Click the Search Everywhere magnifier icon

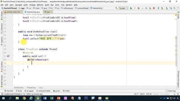coord(174,8)
